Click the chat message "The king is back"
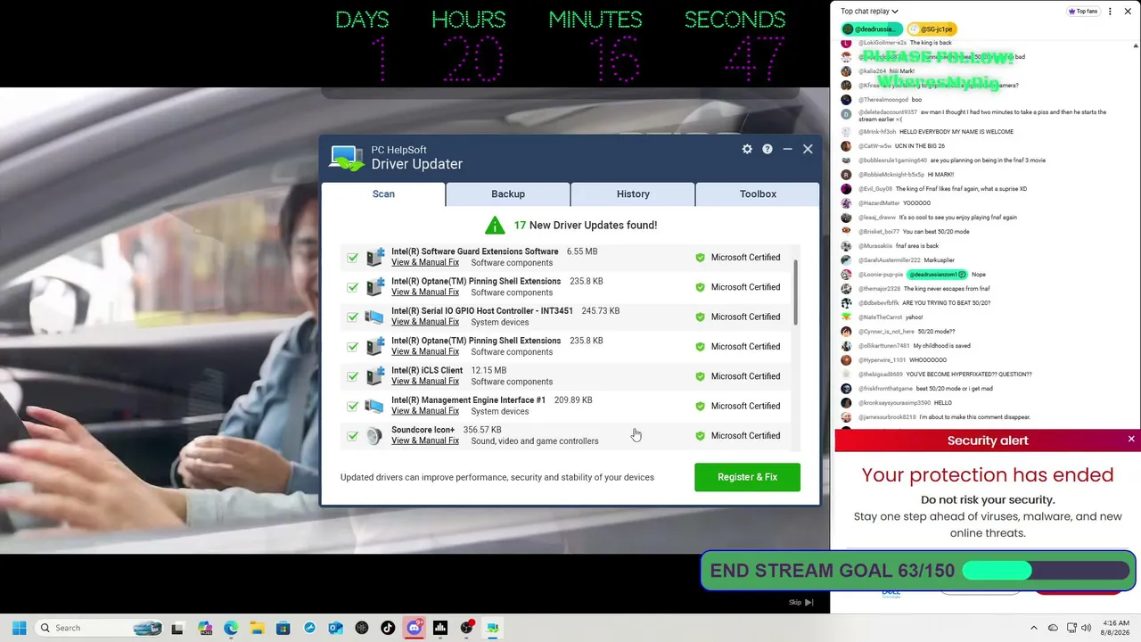 931,43
